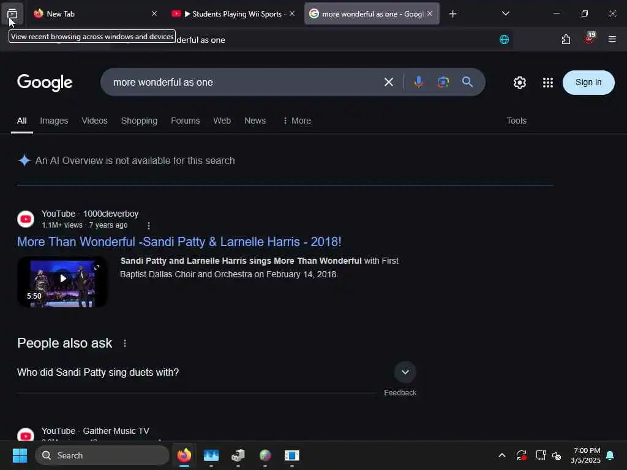Expand Who did Sandi Patty sing duets with

pos(216,373)
